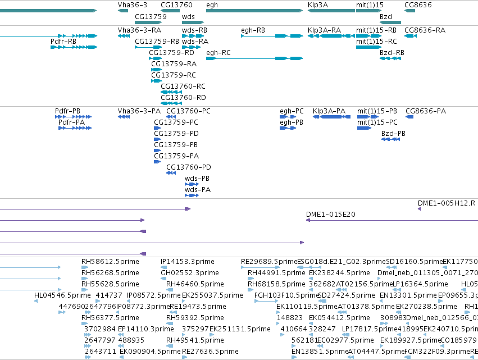Open the RH68158.5prime EST label

(x=276, y=284)
